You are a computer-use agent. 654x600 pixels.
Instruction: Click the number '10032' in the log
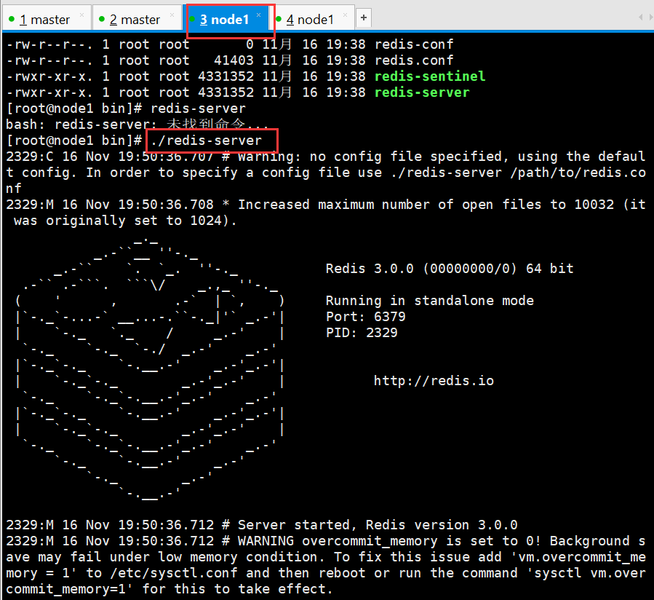coord(594,205)
